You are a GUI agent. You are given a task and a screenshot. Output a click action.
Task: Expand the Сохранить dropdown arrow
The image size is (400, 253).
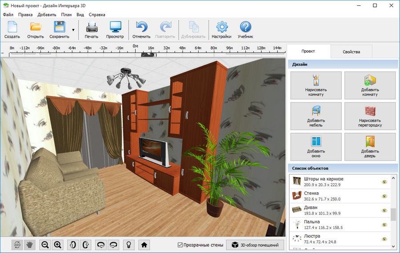point(73,30)
